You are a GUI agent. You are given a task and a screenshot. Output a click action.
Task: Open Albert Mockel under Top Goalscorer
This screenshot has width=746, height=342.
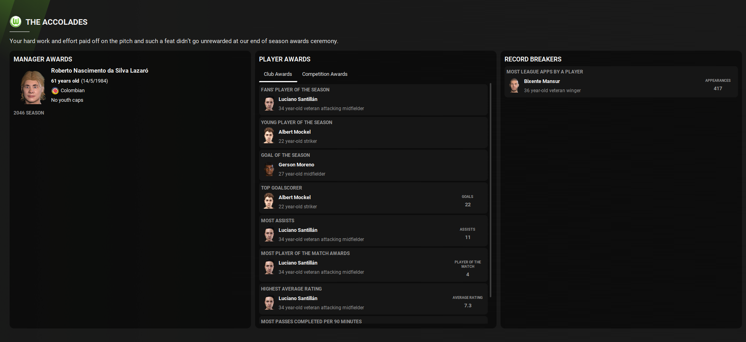tap(295, 198)
